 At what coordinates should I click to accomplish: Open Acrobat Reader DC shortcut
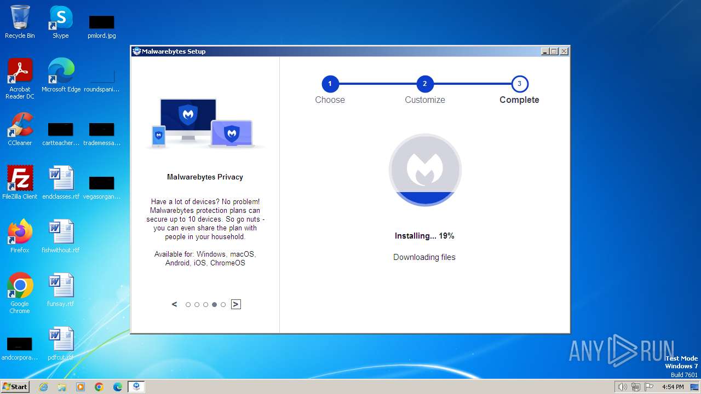coord(20,78)
